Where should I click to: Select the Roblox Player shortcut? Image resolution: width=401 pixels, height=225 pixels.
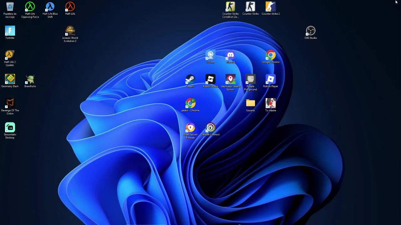click(271, 79)
